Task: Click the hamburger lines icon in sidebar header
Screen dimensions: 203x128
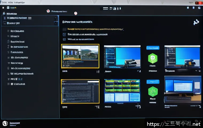Action: (30, 18)
